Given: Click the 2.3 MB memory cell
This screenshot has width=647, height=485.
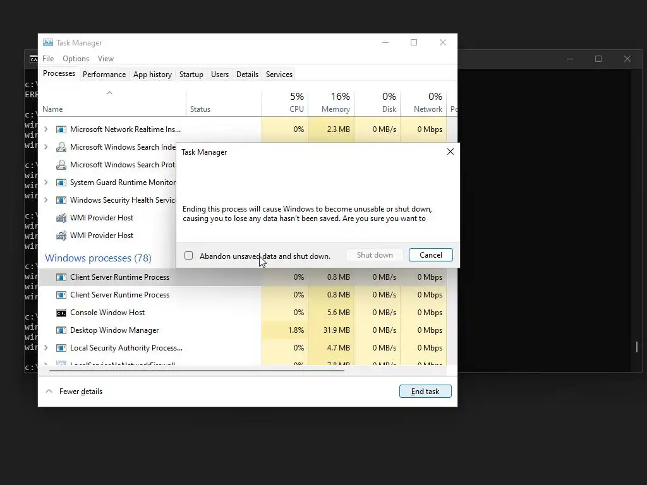Looking at the screenshot, I should coord(331,129).
